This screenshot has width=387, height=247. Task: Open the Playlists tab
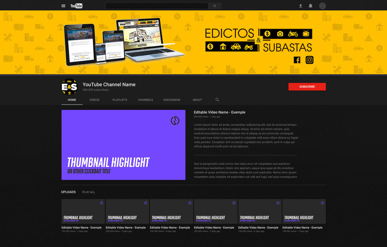pyautogui.click(x=120, y=100)
